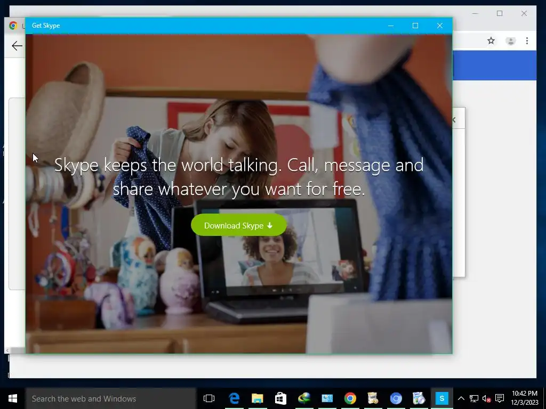Open the installer box taskbar icon
The width and height of the screenshot is (546, 409).
pos(373,398)
